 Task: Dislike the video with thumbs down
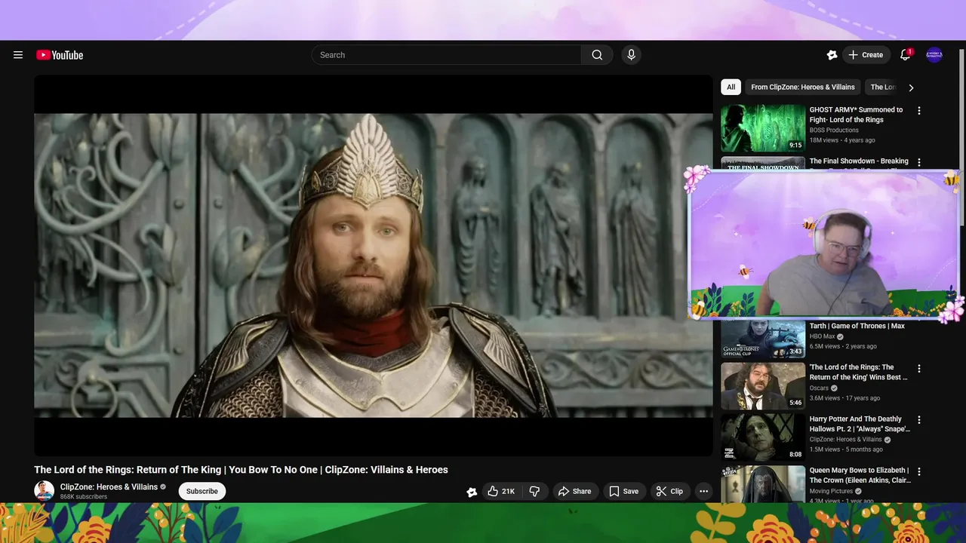point(534,492)
